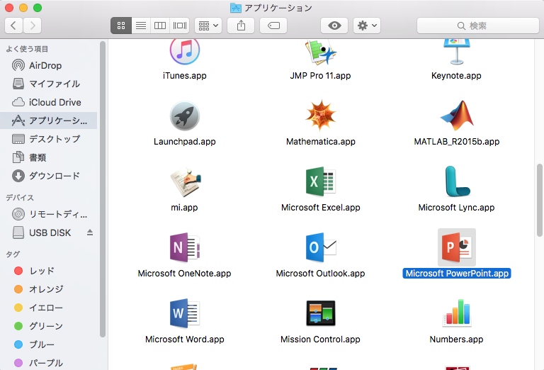Select the Microsoft PowerPoint.app icon

(x=457, y=247)
